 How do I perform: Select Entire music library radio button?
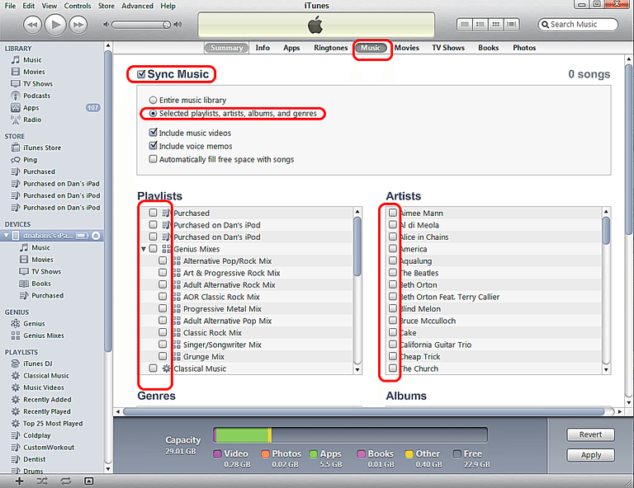153,100
